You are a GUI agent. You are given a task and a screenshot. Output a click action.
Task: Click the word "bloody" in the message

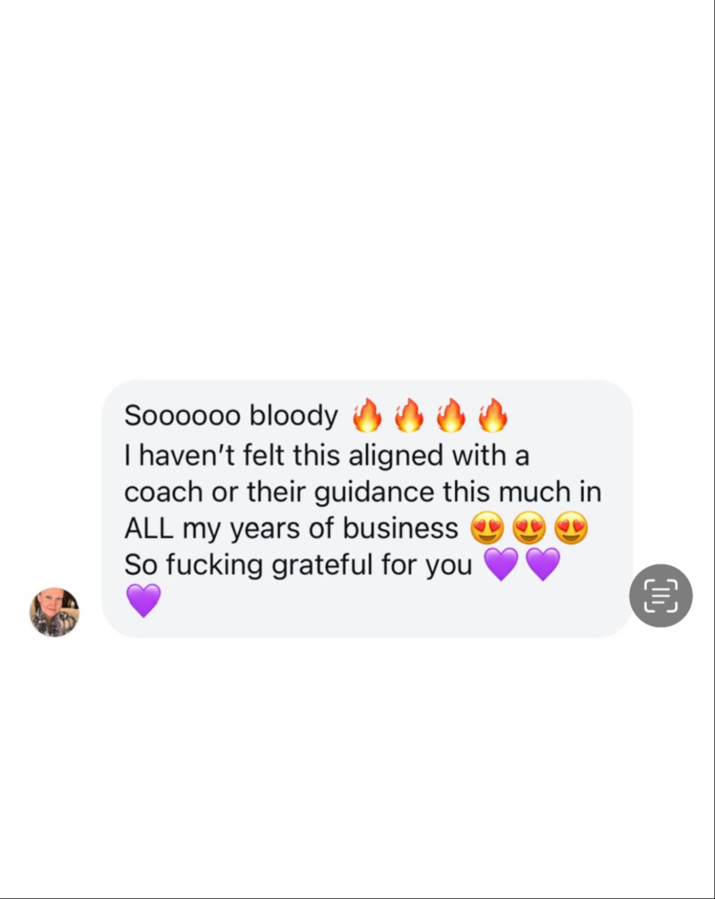coord(294,416)
